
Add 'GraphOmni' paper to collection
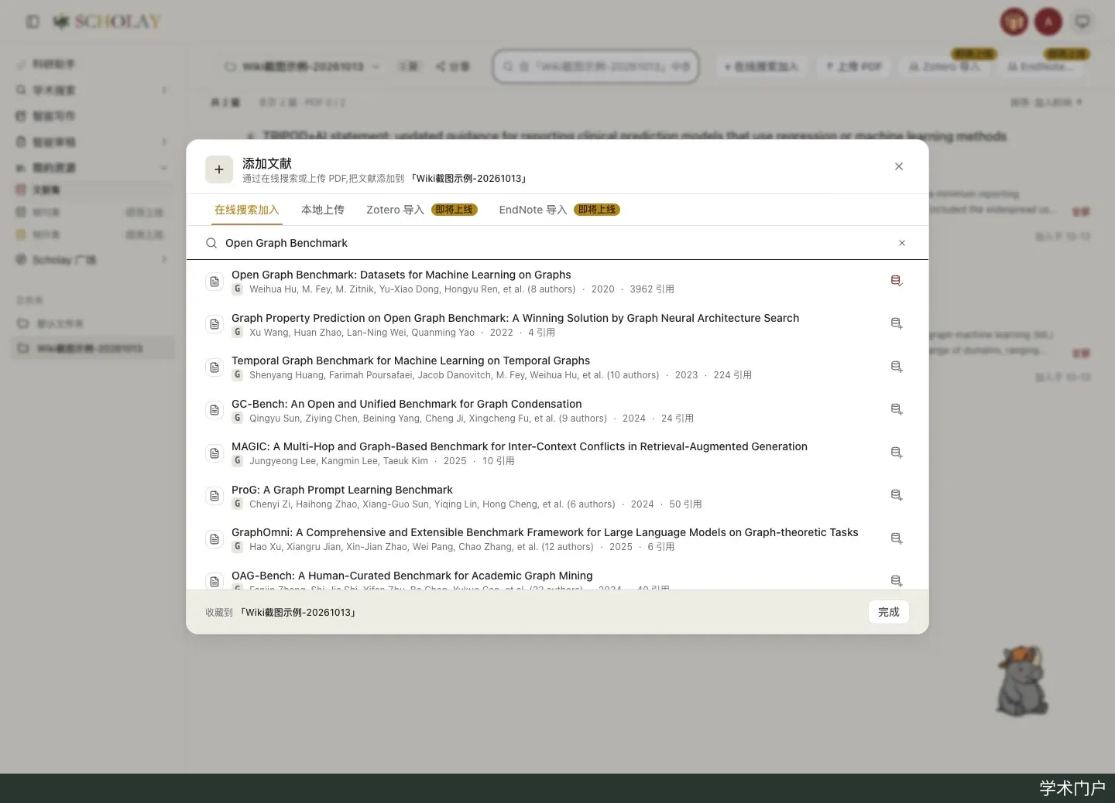point(897,538)
